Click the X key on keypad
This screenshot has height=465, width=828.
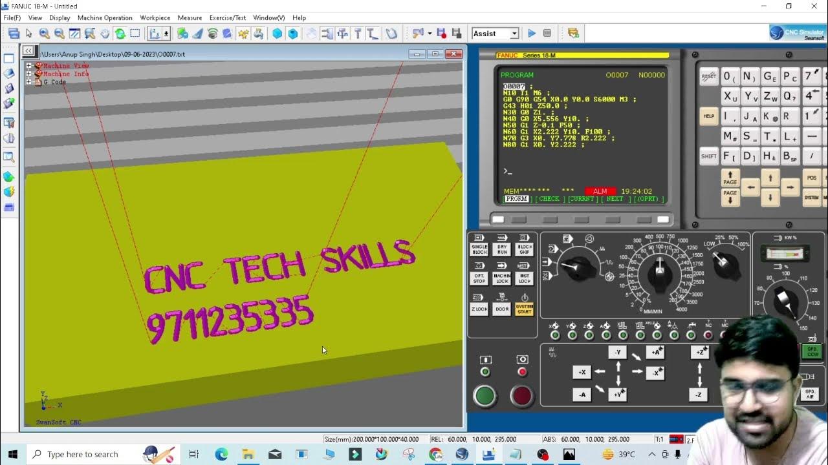click(730, 97)
